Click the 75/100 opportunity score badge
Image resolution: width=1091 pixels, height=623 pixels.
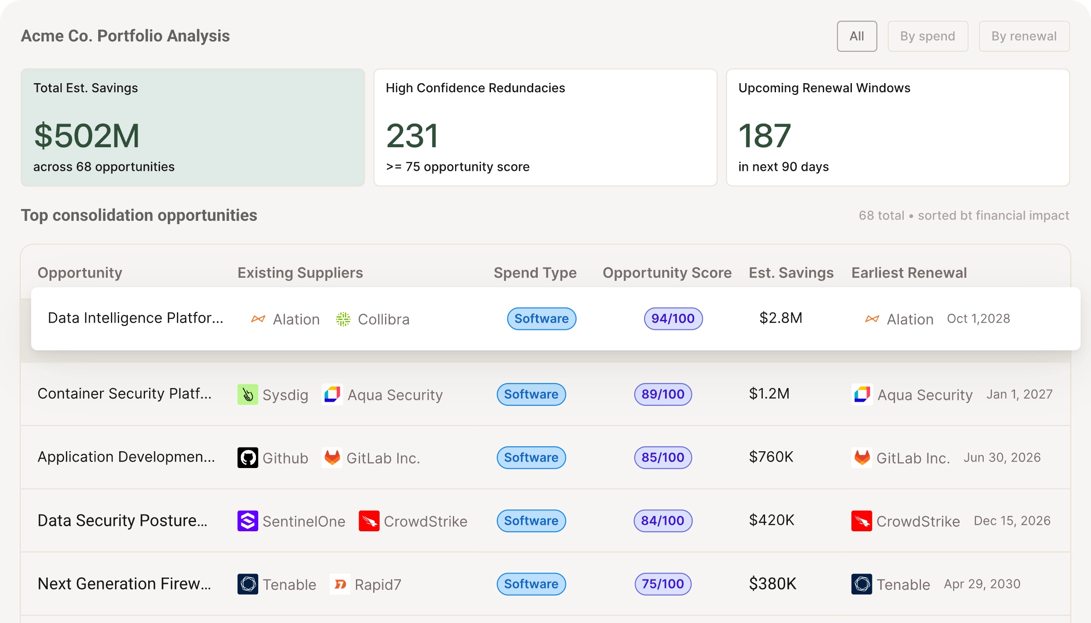(x=663, y=584)
